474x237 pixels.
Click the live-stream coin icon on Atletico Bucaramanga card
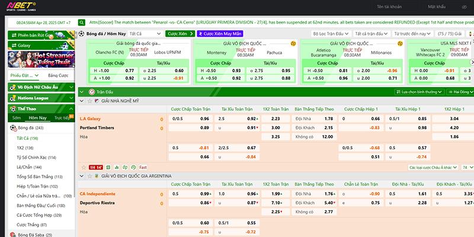tap(401, 43)
